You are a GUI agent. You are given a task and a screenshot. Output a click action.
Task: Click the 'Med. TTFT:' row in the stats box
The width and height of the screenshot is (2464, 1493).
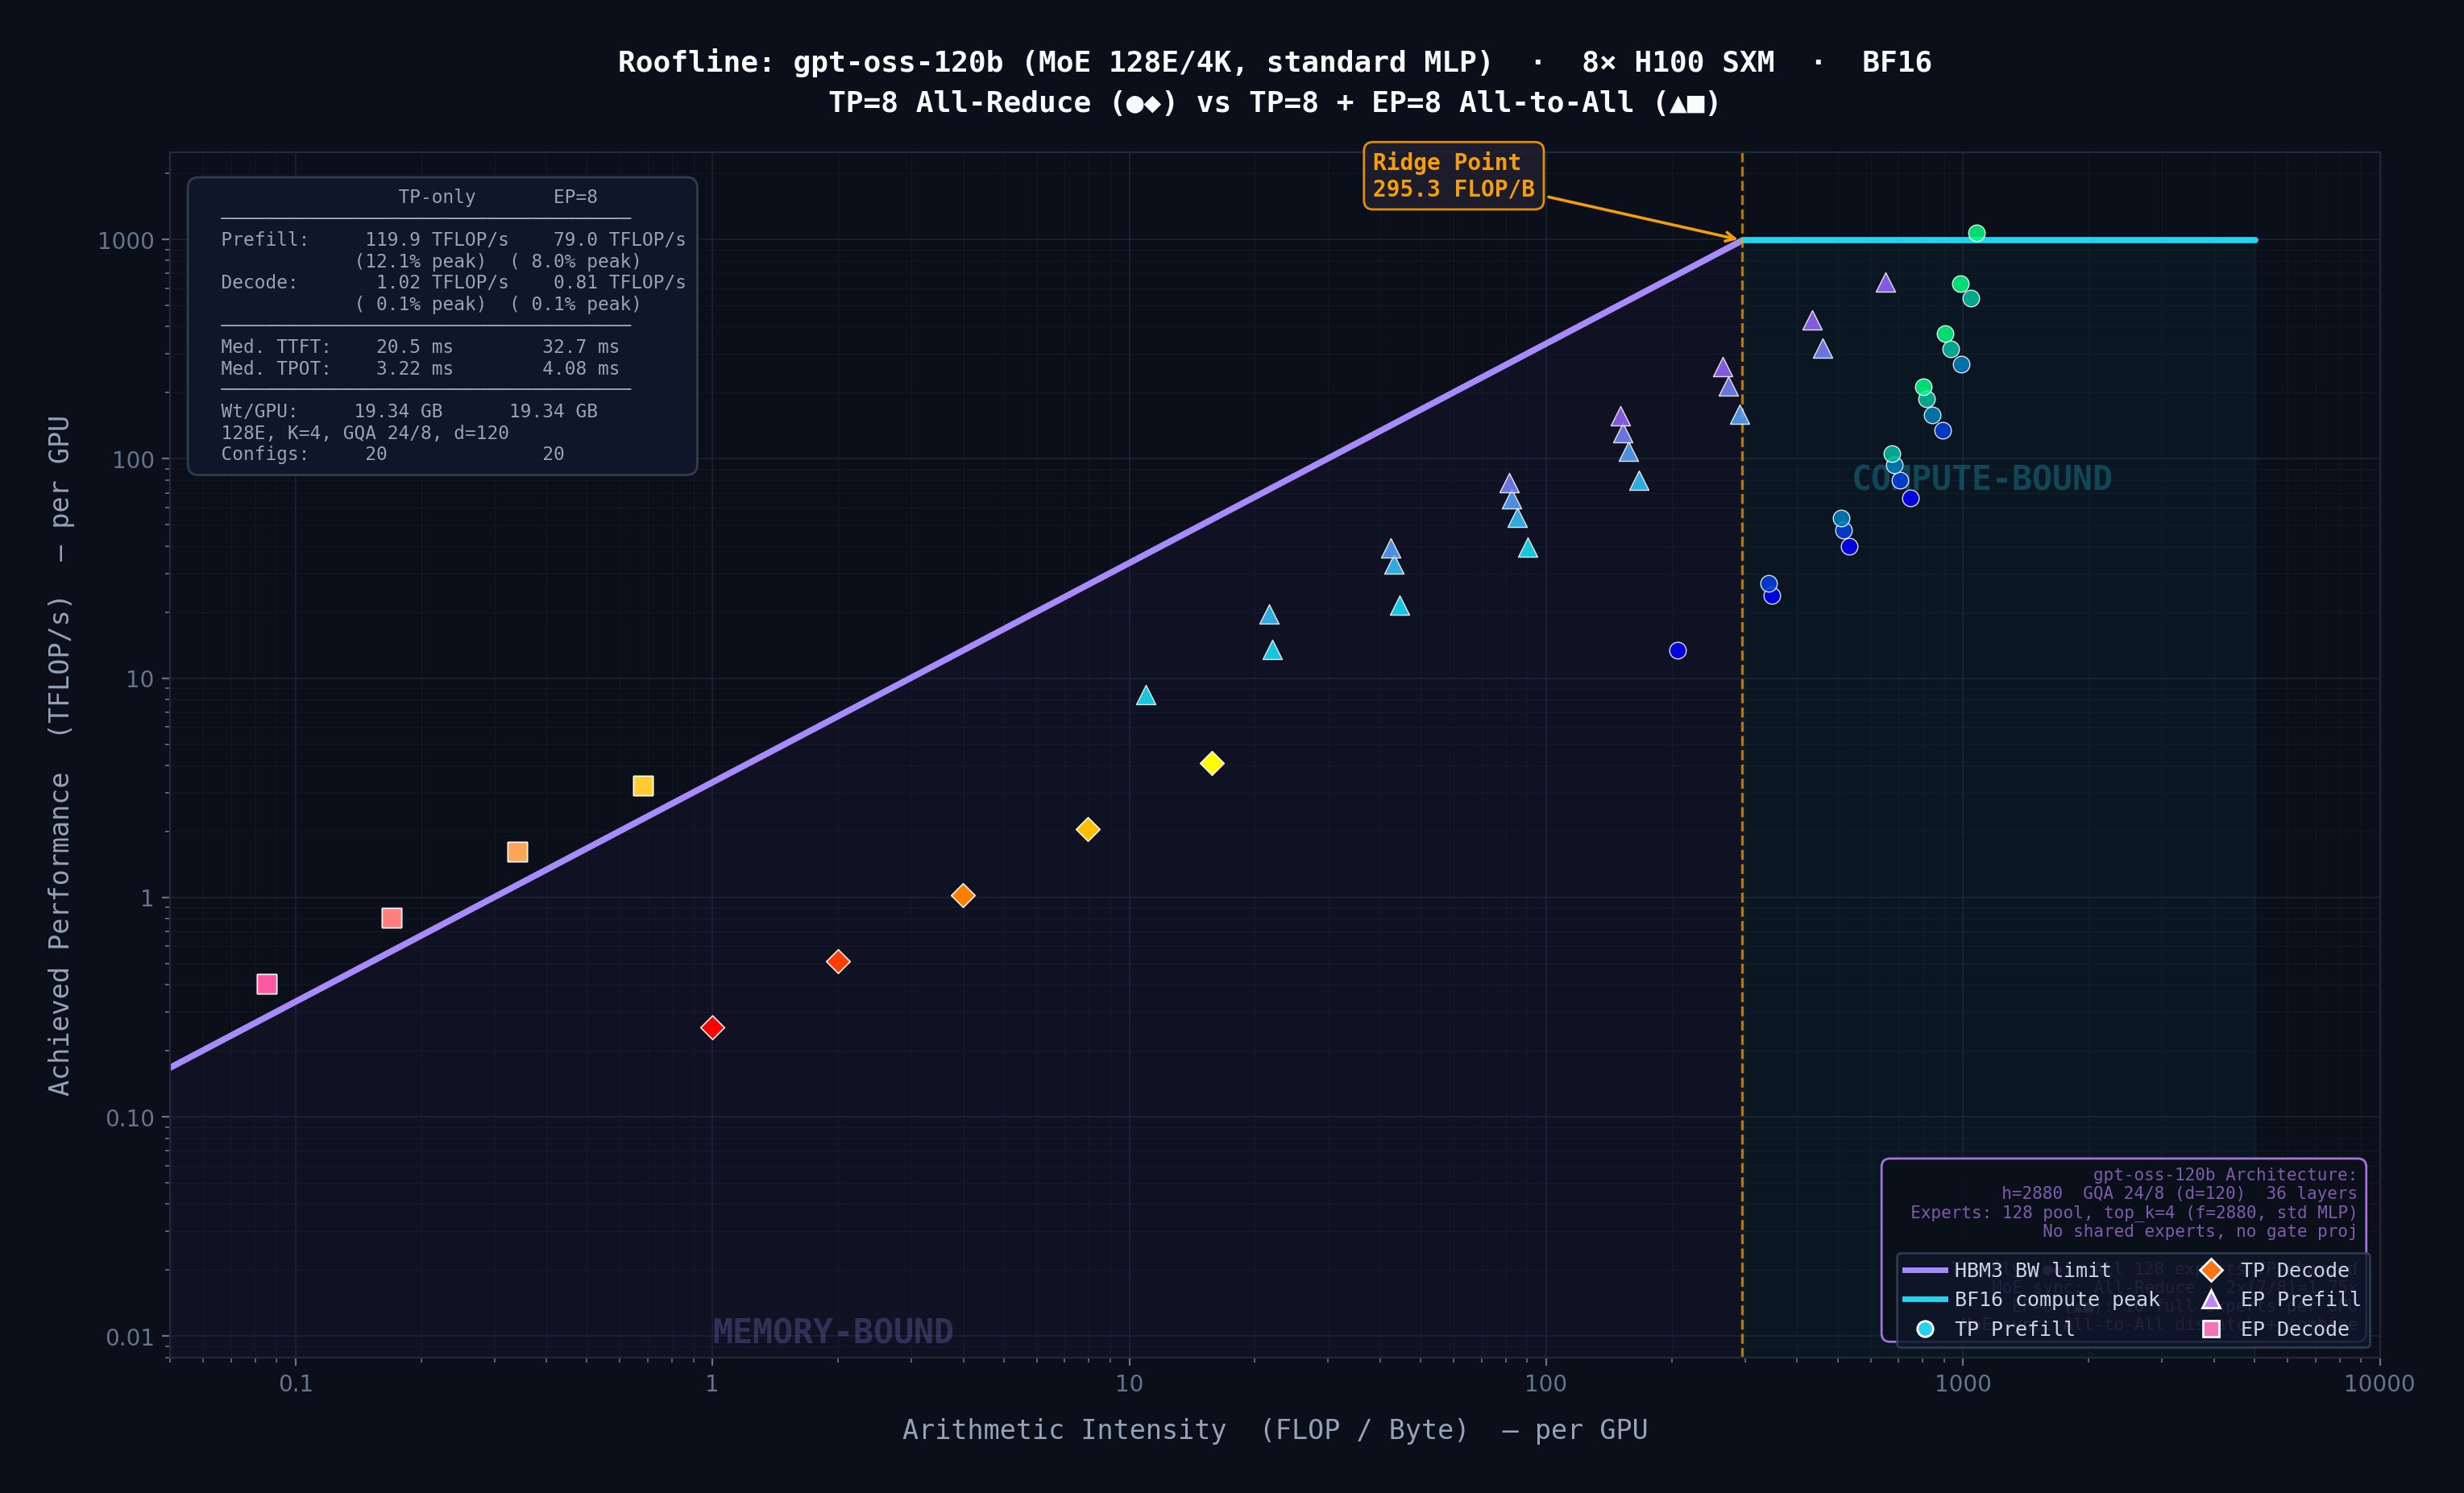pyautogui.click(x=420, y=347)
